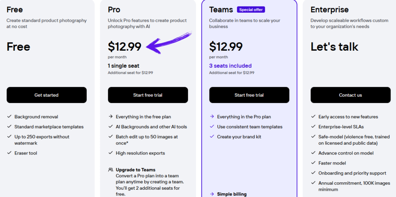
Task: Click the Upgrade to Teams heading
Action: pyautogui.click(x=135, y=170)
